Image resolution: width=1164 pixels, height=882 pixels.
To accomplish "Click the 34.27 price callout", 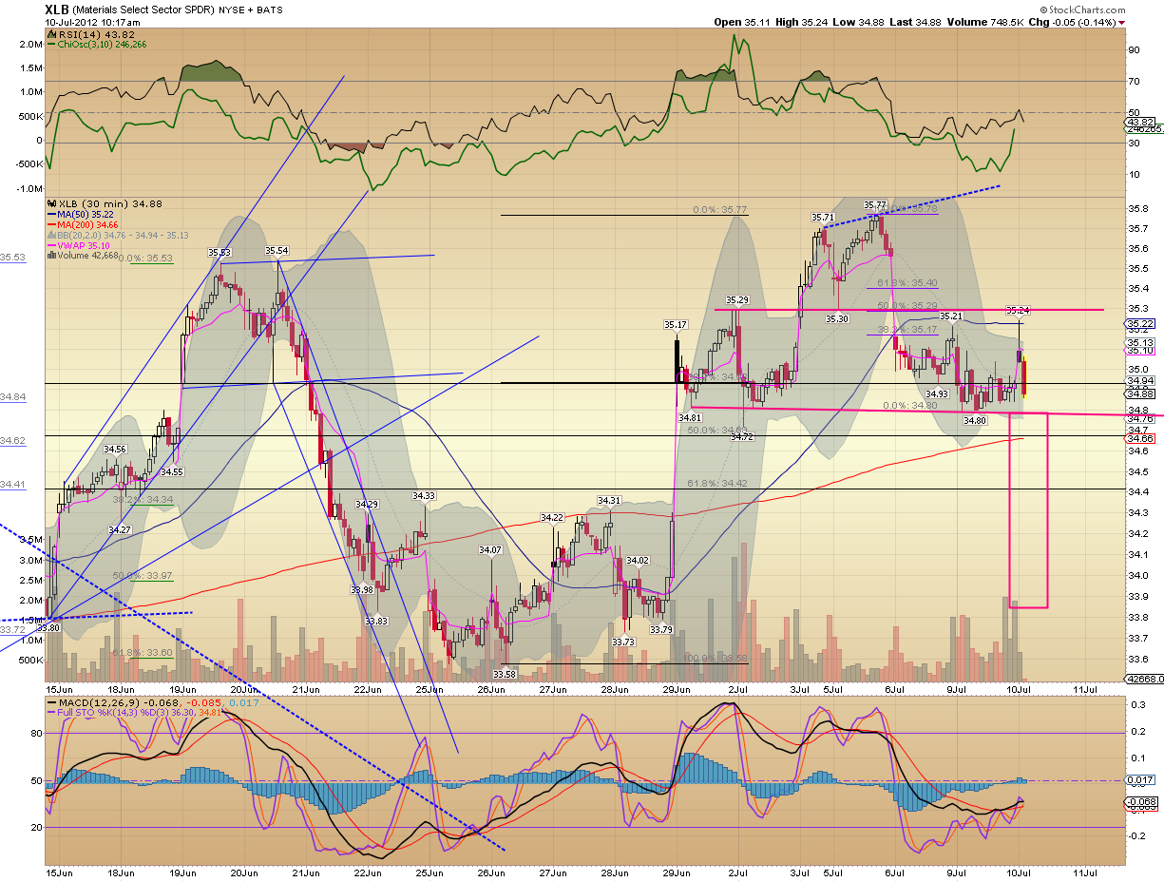I will pyautogui.click(x=120, y=530).
